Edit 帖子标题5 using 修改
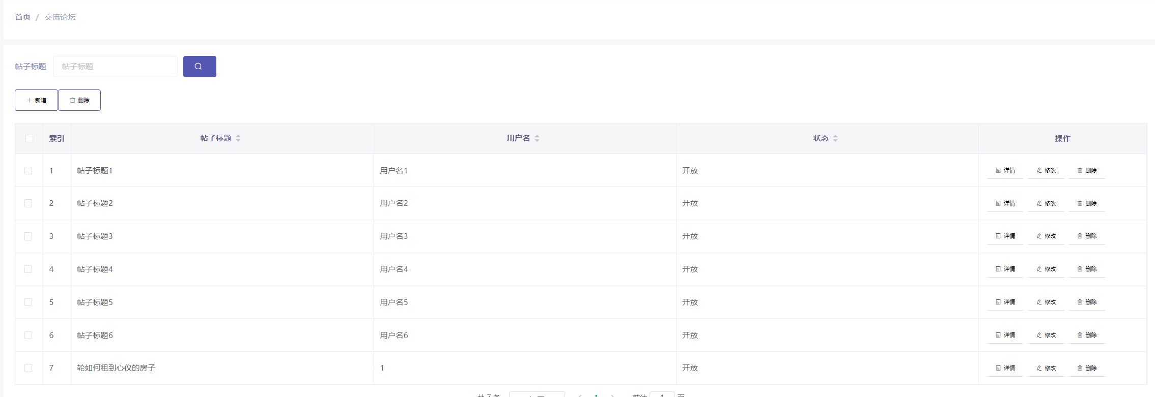 coord(1046,302)
